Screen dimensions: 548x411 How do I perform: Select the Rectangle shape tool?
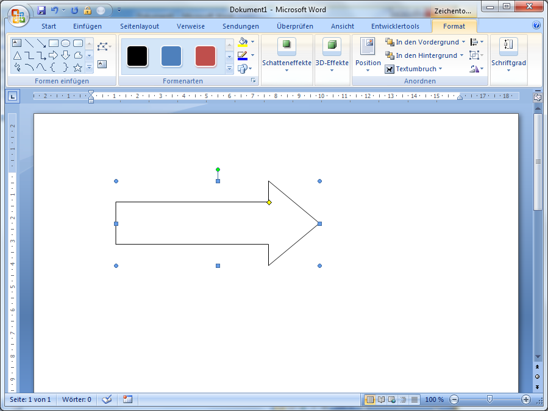click(x=54, y=43)
